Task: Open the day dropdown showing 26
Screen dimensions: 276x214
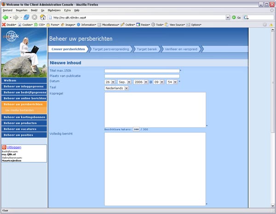Action: (110, 81)
